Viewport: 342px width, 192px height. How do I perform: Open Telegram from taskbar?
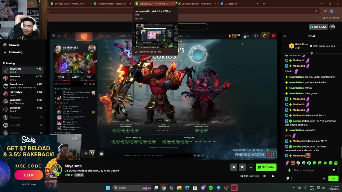(219, 188)
